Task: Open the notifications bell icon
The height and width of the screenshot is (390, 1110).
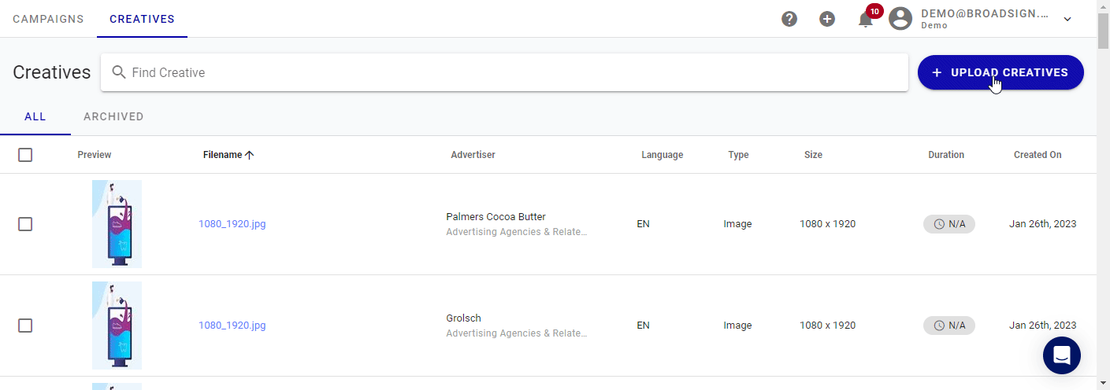Action: pyautogui.click(x=866, y=19)
